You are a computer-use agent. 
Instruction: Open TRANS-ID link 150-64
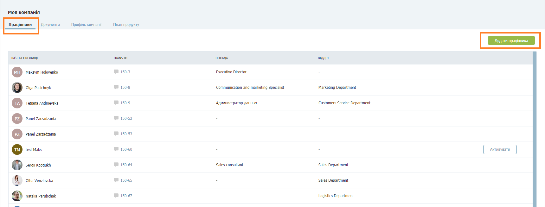tap(126, 165)
